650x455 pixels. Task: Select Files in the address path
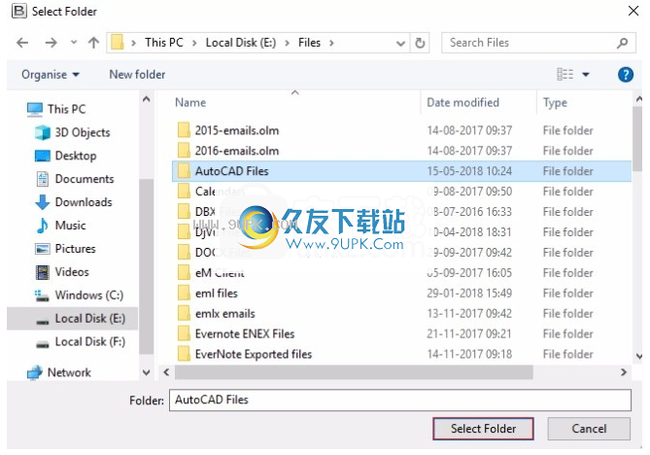click(309, 43)
